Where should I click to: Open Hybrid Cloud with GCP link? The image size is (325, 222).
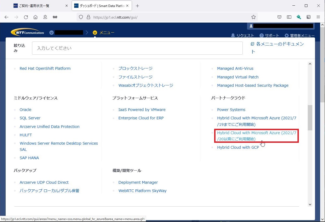coord(238,147)
